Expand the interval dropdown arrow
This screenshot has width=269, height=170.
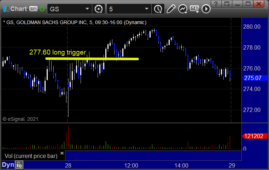point(147,9)
